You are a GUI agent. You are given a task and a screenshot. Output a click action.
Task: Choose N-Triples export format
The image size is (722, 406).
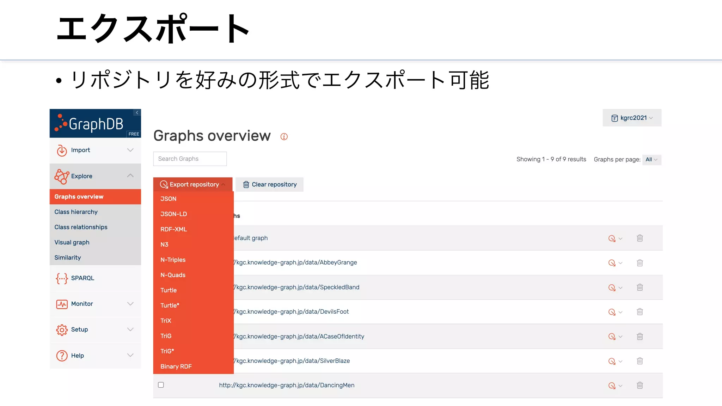tap(193, 260)
